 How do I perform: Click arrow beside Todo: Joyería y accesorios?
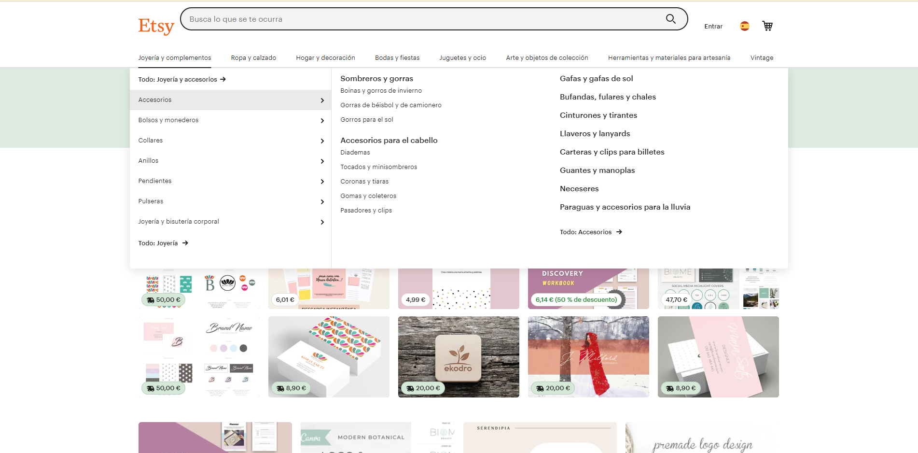pyautogui.click(x=223, y=79)
